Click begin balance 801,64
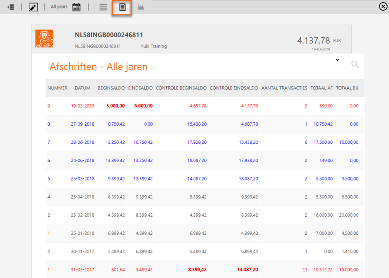The width and height of the screenshot is (389, 278). [x=118, y=269]
